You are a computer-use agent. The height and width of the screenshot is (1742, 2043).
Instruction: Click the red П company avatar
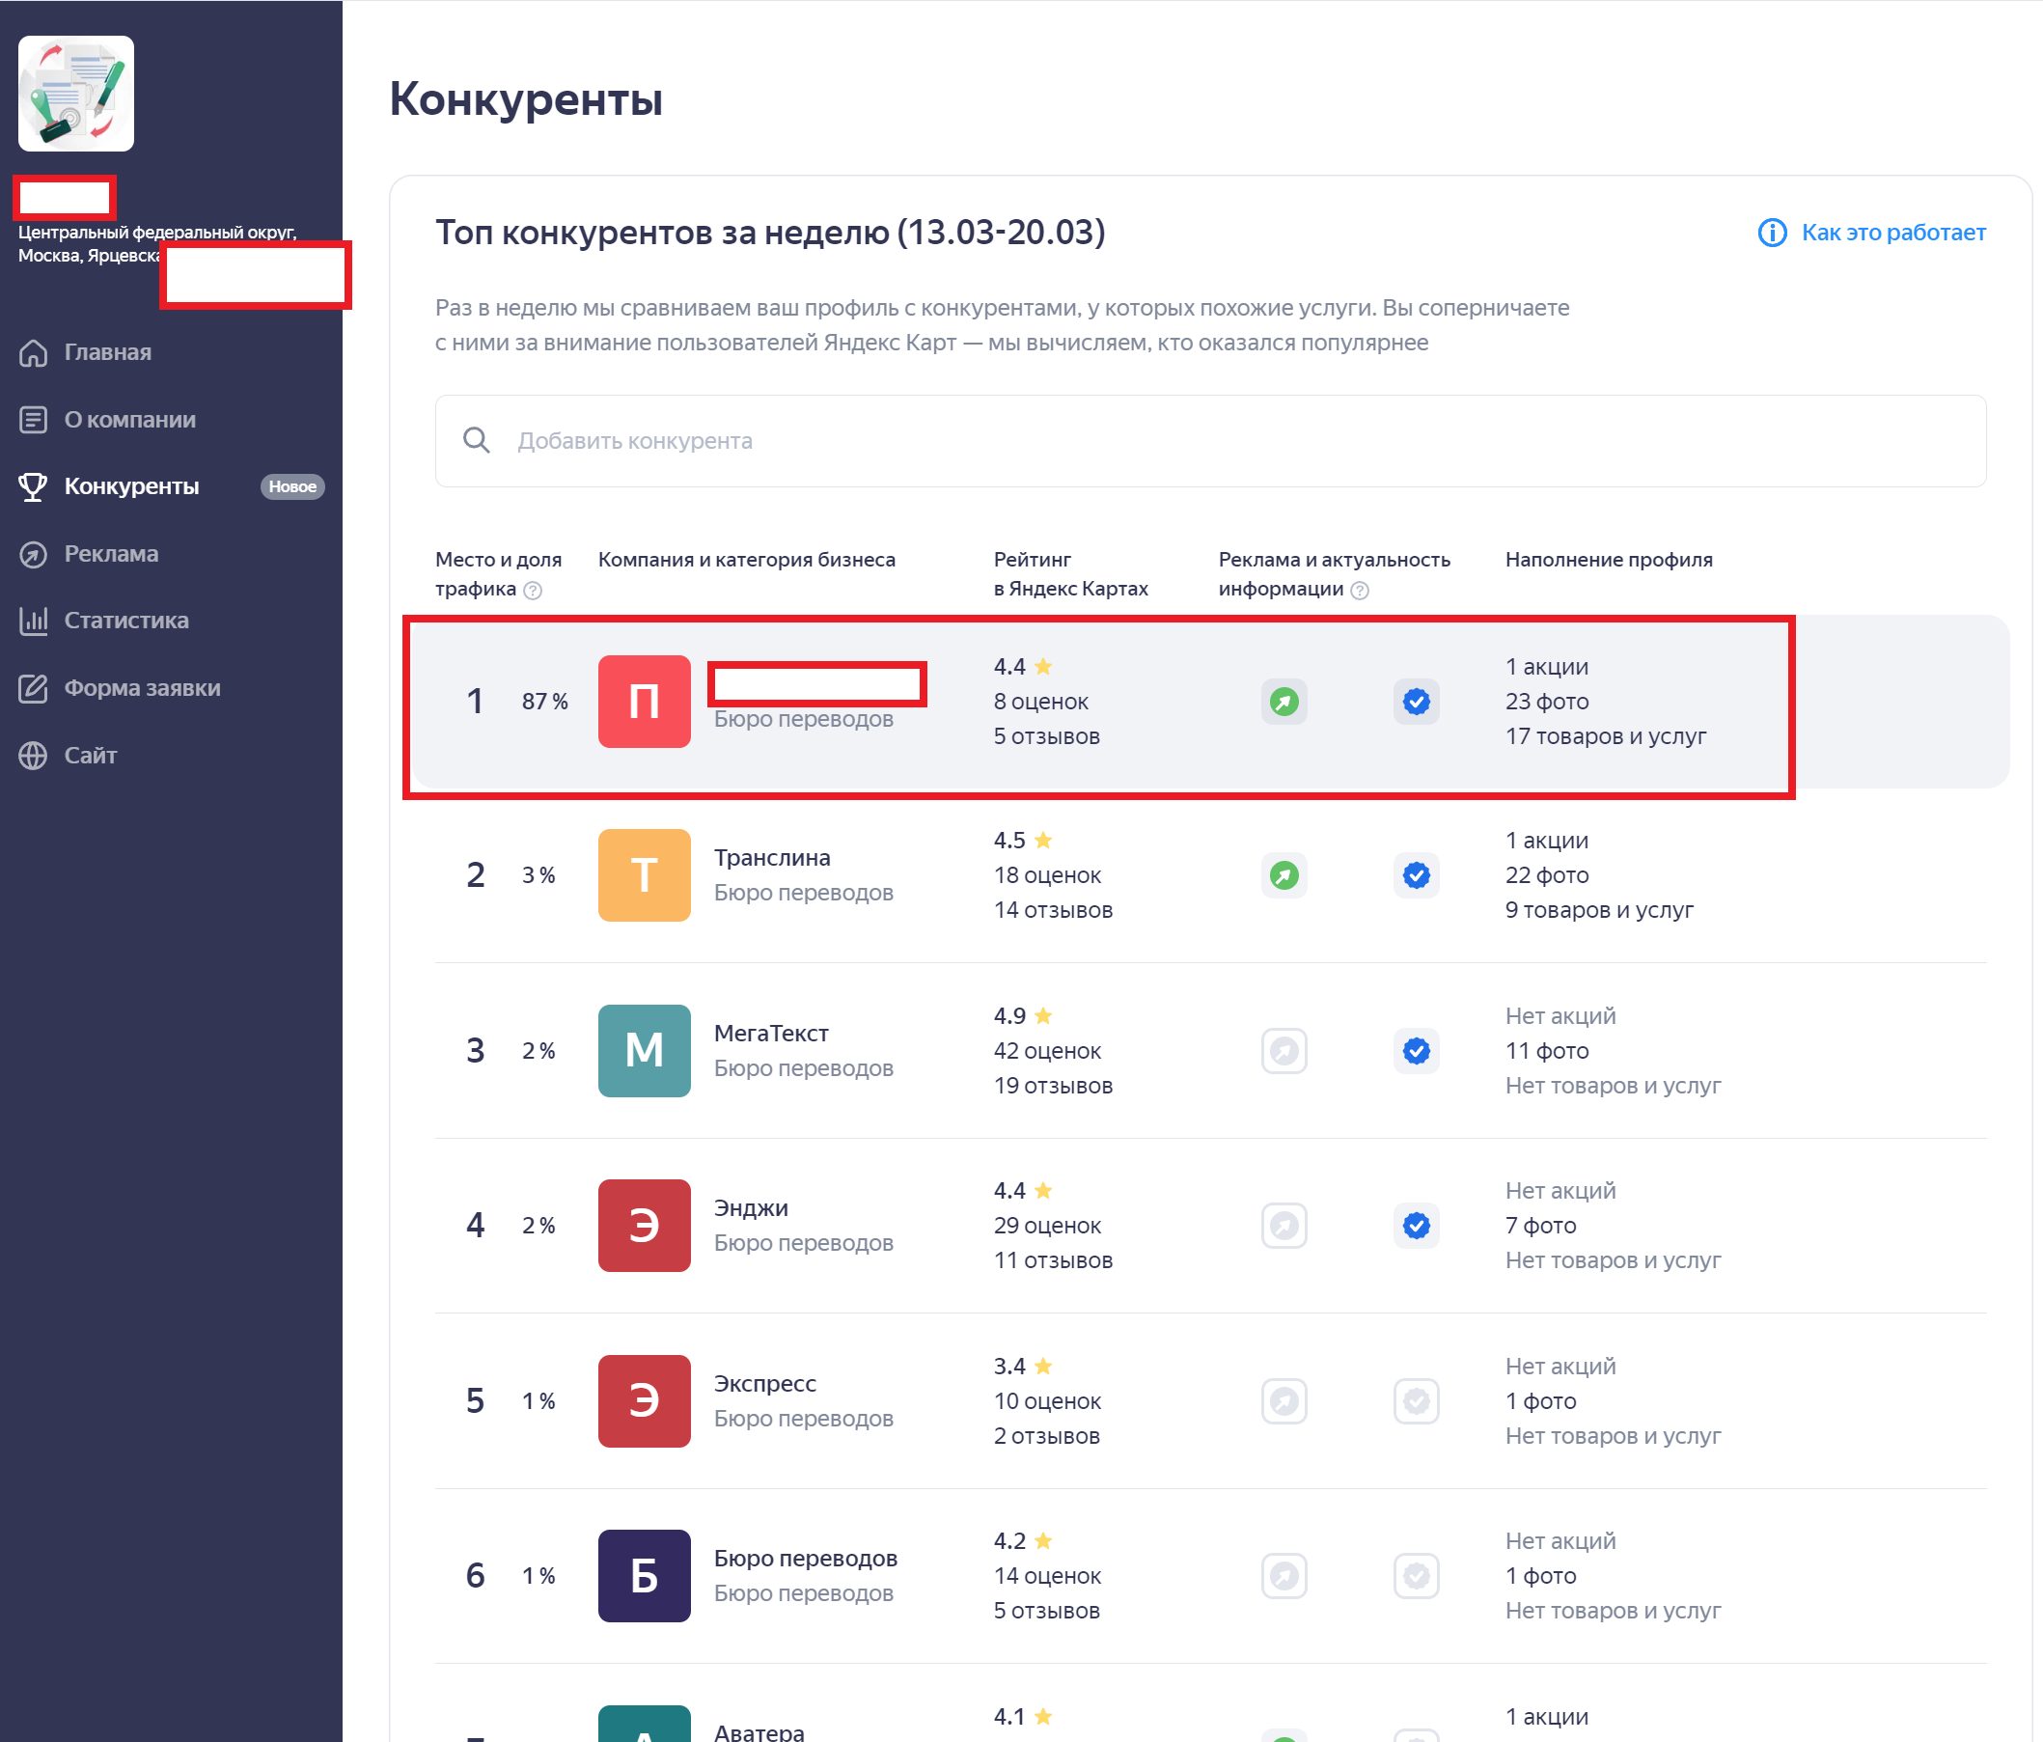(644, 701)
